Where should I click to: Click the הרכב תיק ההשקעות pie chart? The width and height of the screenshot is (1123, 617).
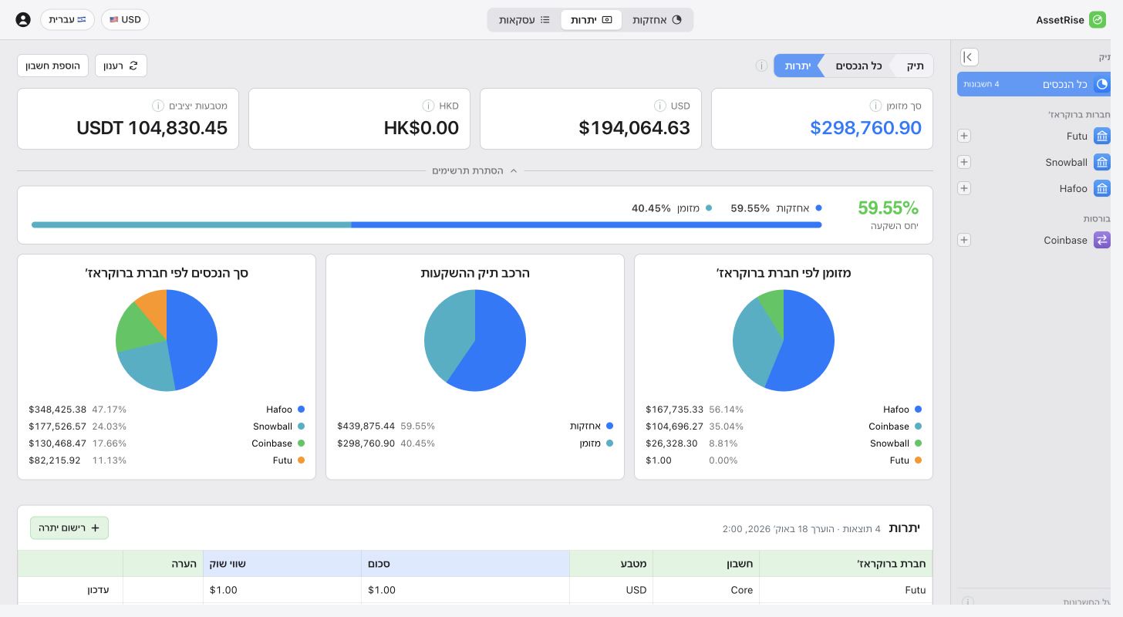click(x=475, y=341)
